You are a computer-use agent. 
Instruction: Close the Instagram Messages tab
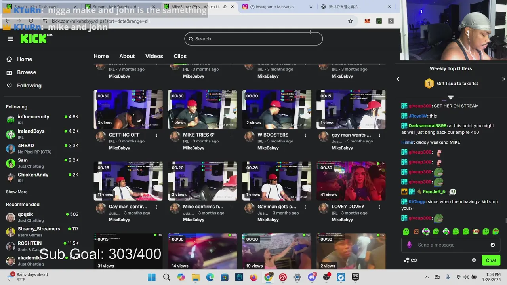pos(311,6)
